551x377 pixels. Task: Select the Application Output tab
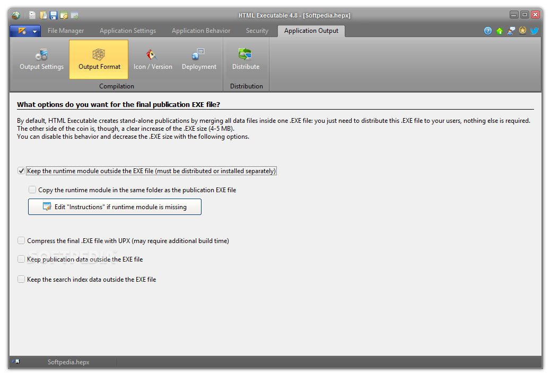(311, 31)
